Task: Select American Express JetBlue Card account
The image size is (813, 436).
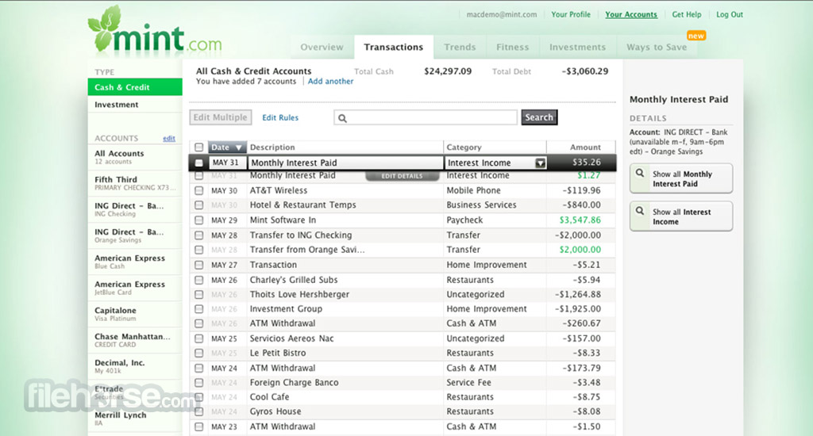Action: (x=135, y=288)
